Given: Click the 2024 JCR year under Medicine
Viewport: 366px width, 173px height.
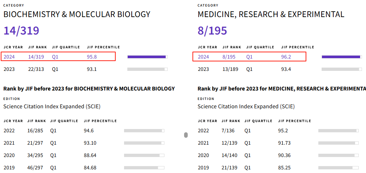Looking at the screenshot, I should click(x=203, y=57).
